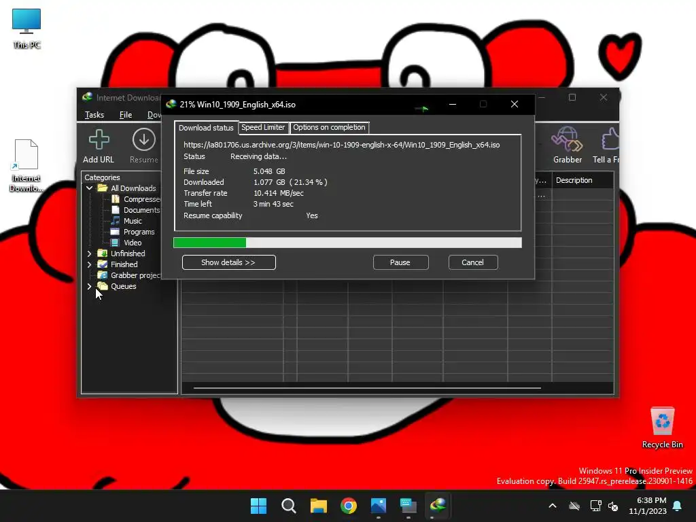Minimize the download progress dialog
Viewport: 696px width, 522px height.
[453, 104]
